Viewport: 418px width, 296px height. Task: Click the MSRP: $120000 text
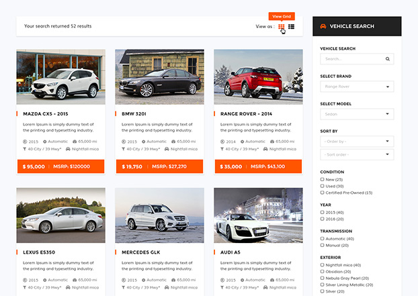[71, 166]
